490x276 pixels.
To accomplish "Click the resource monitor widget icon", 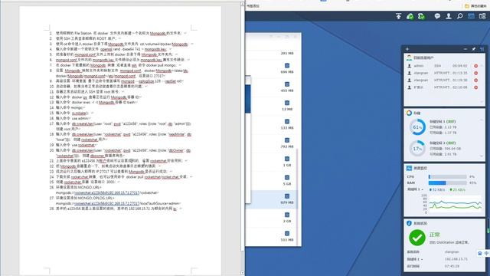I will pos(409,168).
